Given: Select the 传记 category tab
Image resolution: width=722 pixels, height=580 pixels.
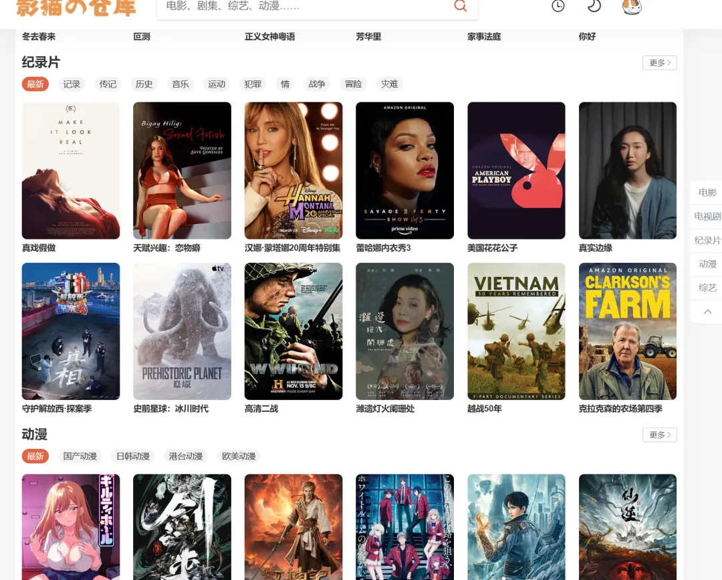Looking at the screenshot, I should pyautogui.click(x=108, y=84).
